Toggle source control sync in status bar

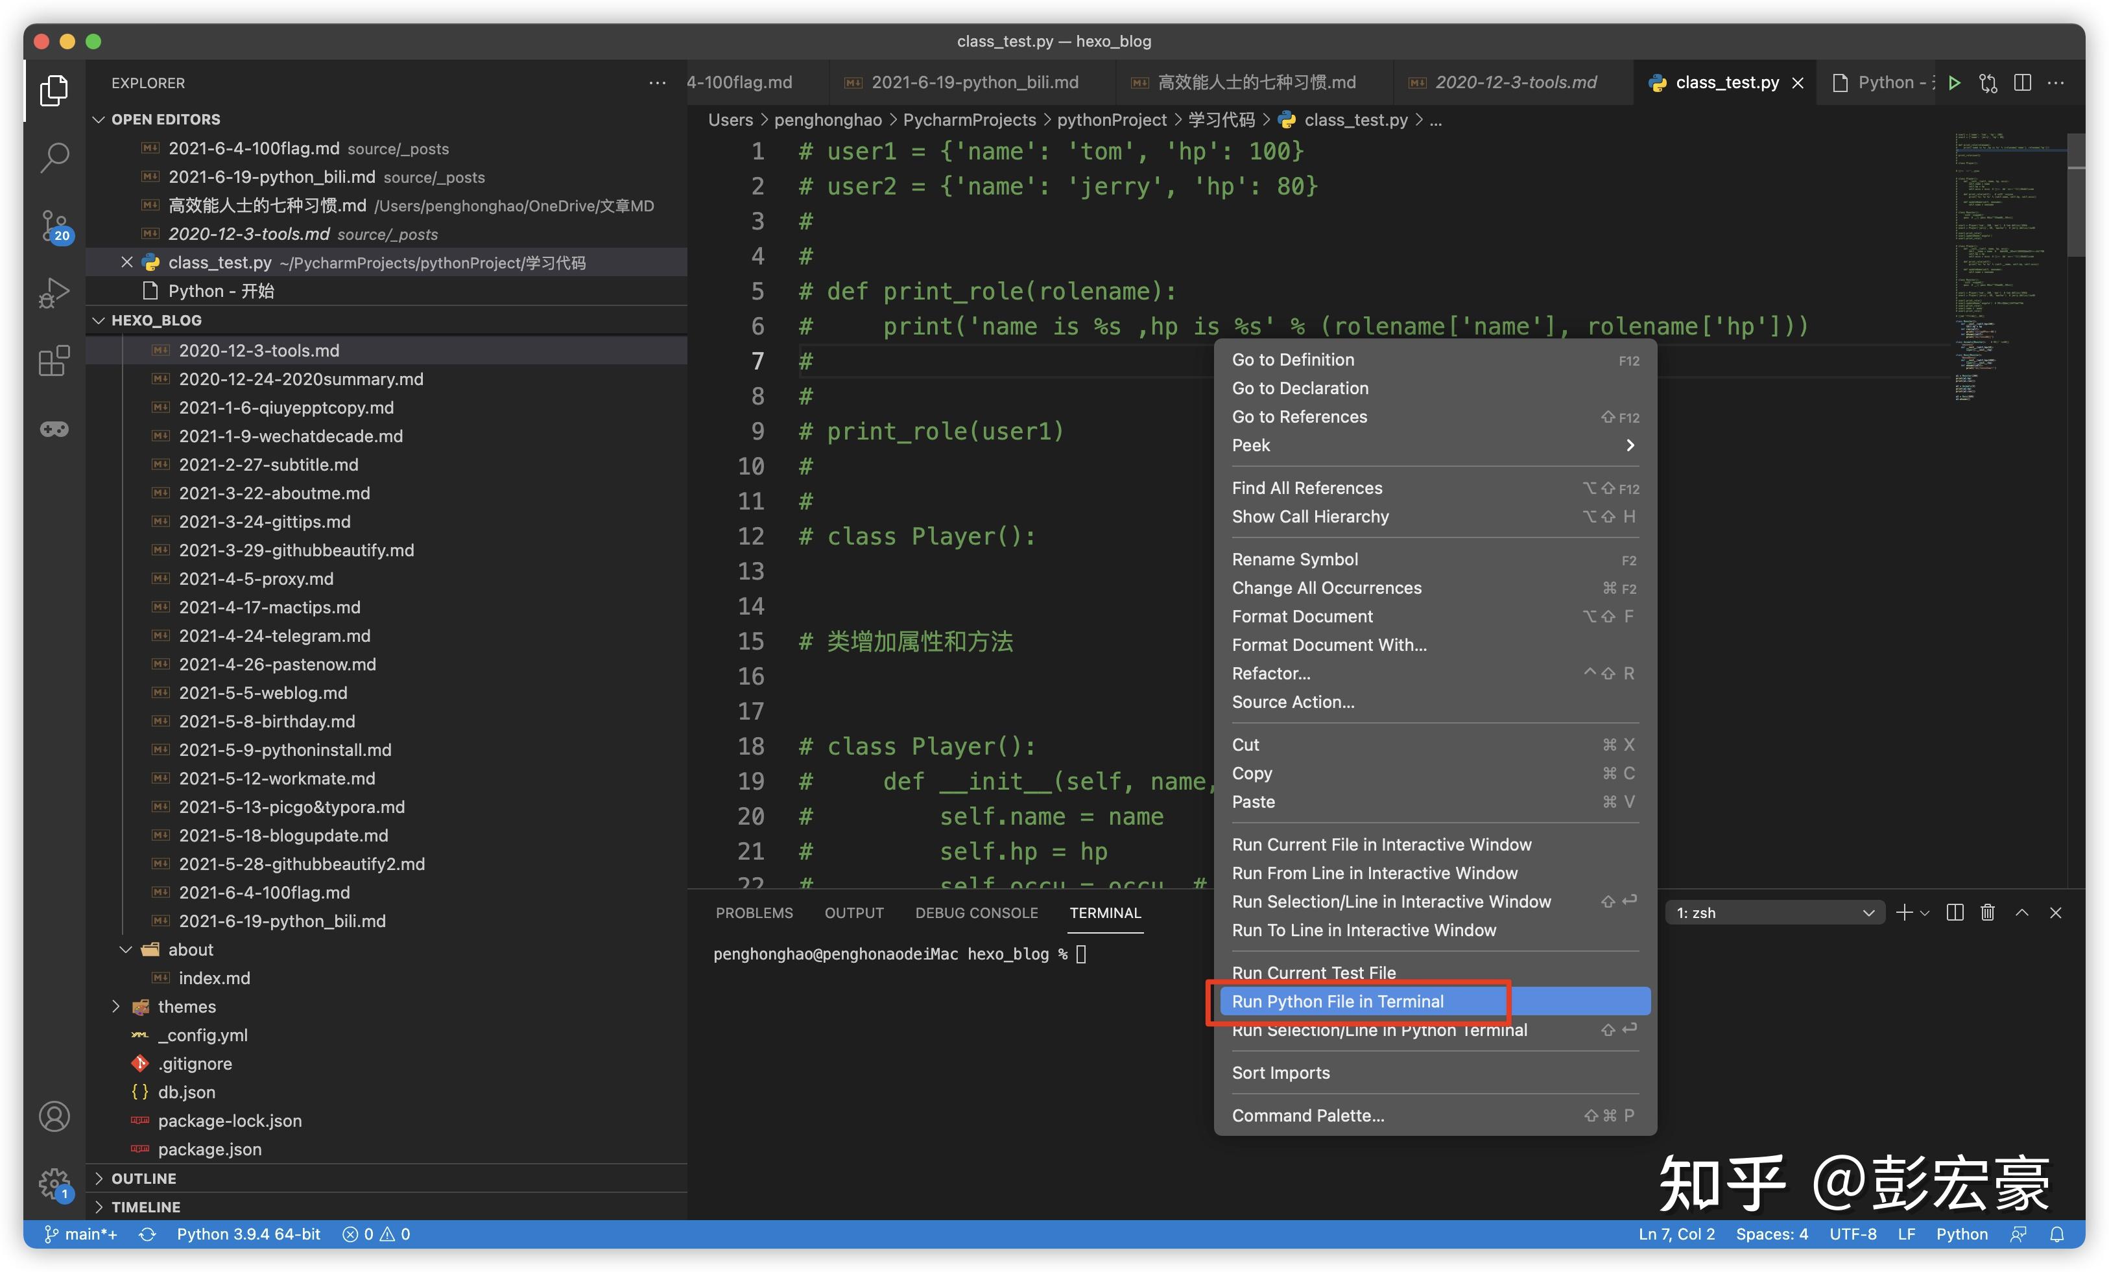tap(147, 1234)
